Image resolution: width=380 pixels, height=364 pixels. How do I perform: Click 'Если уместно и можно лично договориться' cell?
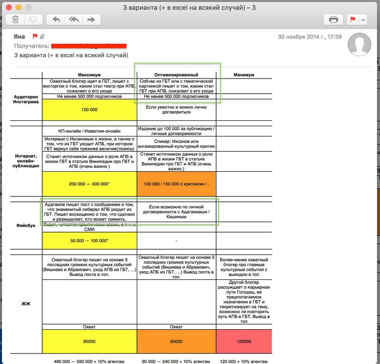coord(176,109)
